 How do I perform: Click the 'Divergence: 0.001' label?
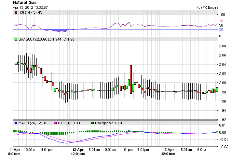click(108, 123)
